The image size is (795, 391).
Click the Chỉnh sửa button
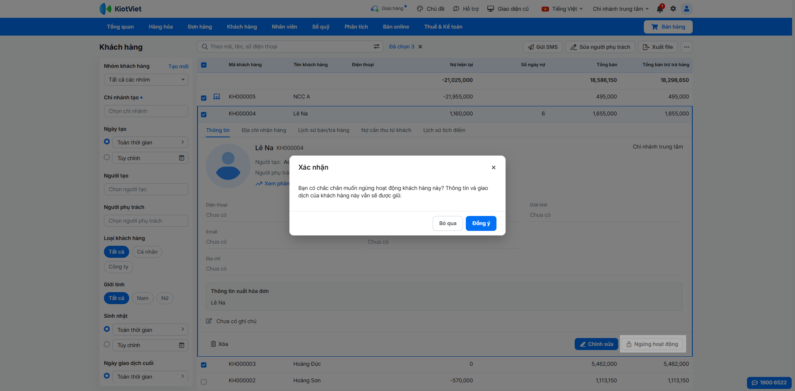(596, 344)
